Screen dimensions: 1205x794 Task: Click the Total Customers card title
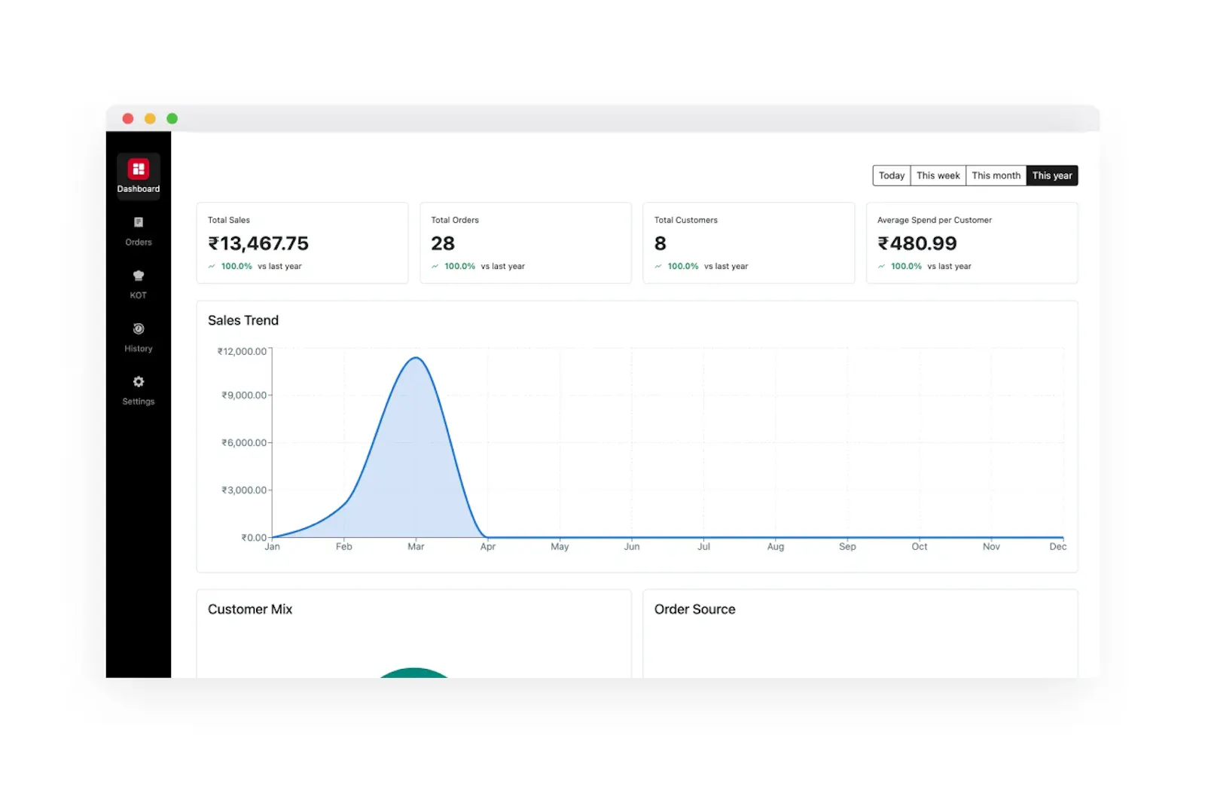click(686, 220)
